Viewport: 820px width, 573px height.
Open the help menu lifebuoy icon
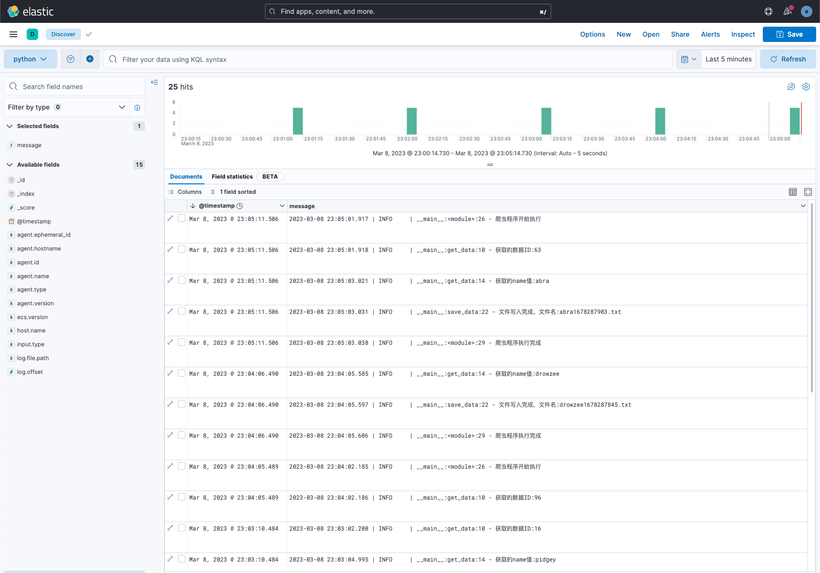pyautogui.click(x=769, y=11)
